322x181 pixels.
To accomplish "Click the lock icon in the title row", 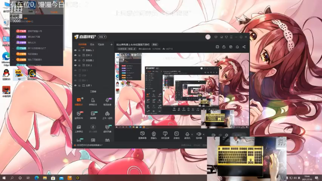I will (x=224, y=47).
